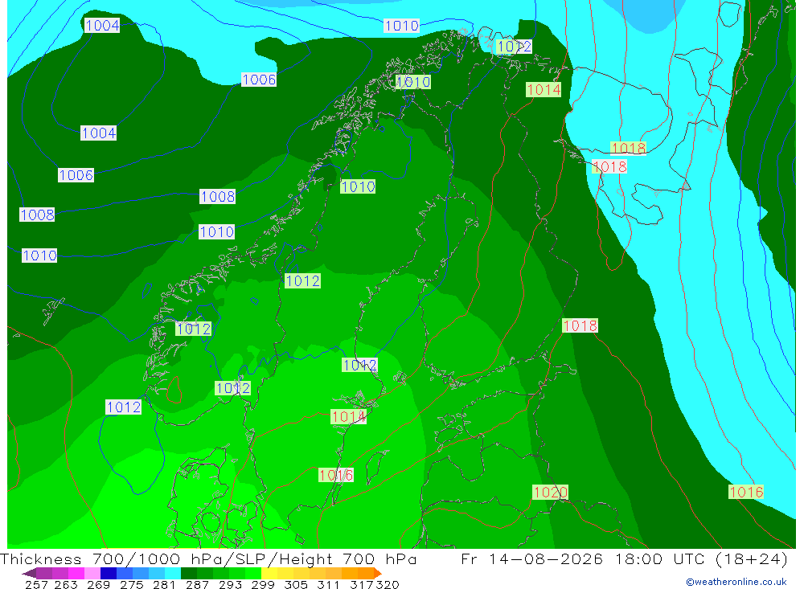Click the 281 legend value
Screen dimensions: 804x589
click(164, 584)
